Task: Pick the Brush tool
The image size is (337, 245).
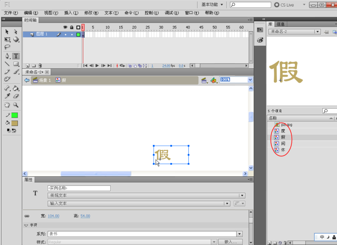Action: (x=16, y=72)
